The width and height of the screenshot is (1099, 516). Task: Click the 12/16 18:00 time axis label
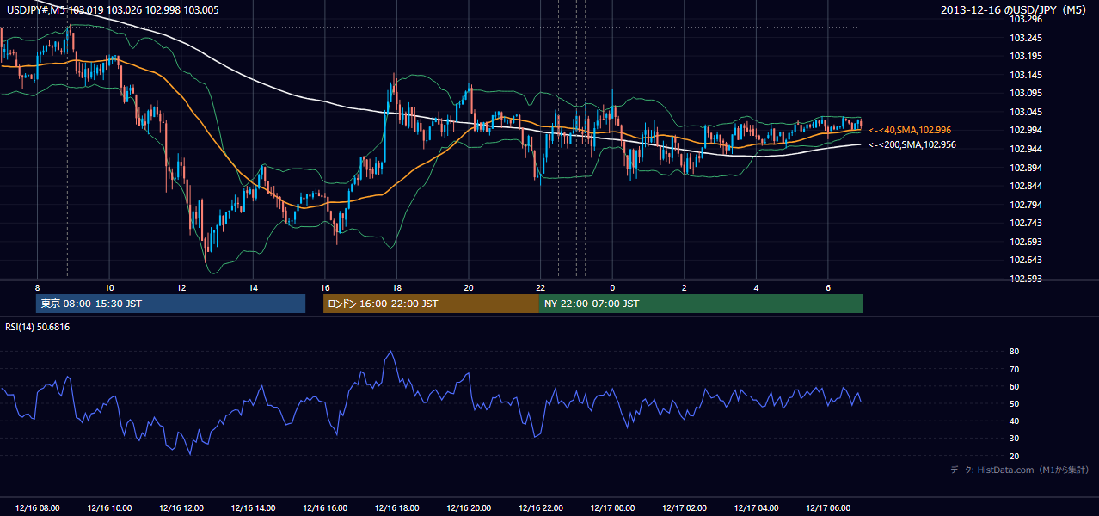(x=397, y=508)
